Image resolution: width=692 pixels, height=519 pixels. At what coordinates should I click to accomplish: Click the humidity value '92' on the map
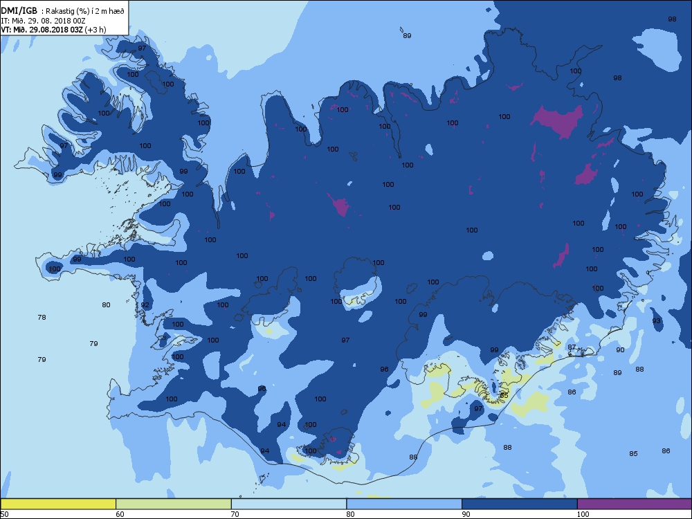[x=145, y=305]
